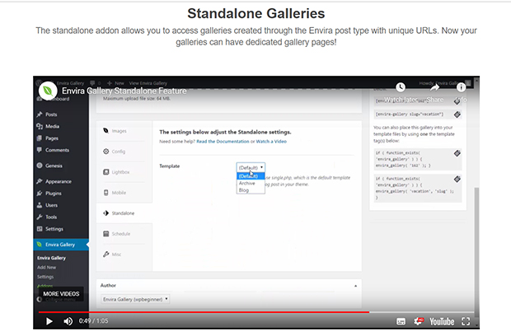Image resolution: width=511 pixels, height=336 pixels.
Task: Click the Watch a Video link
Action: 271,142
